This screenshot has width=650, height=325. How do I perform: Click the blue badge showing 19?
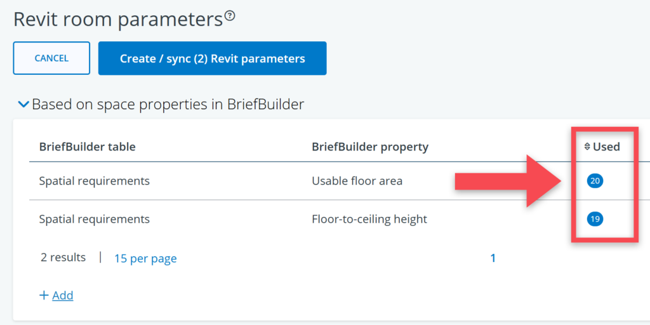click(595, 219)
